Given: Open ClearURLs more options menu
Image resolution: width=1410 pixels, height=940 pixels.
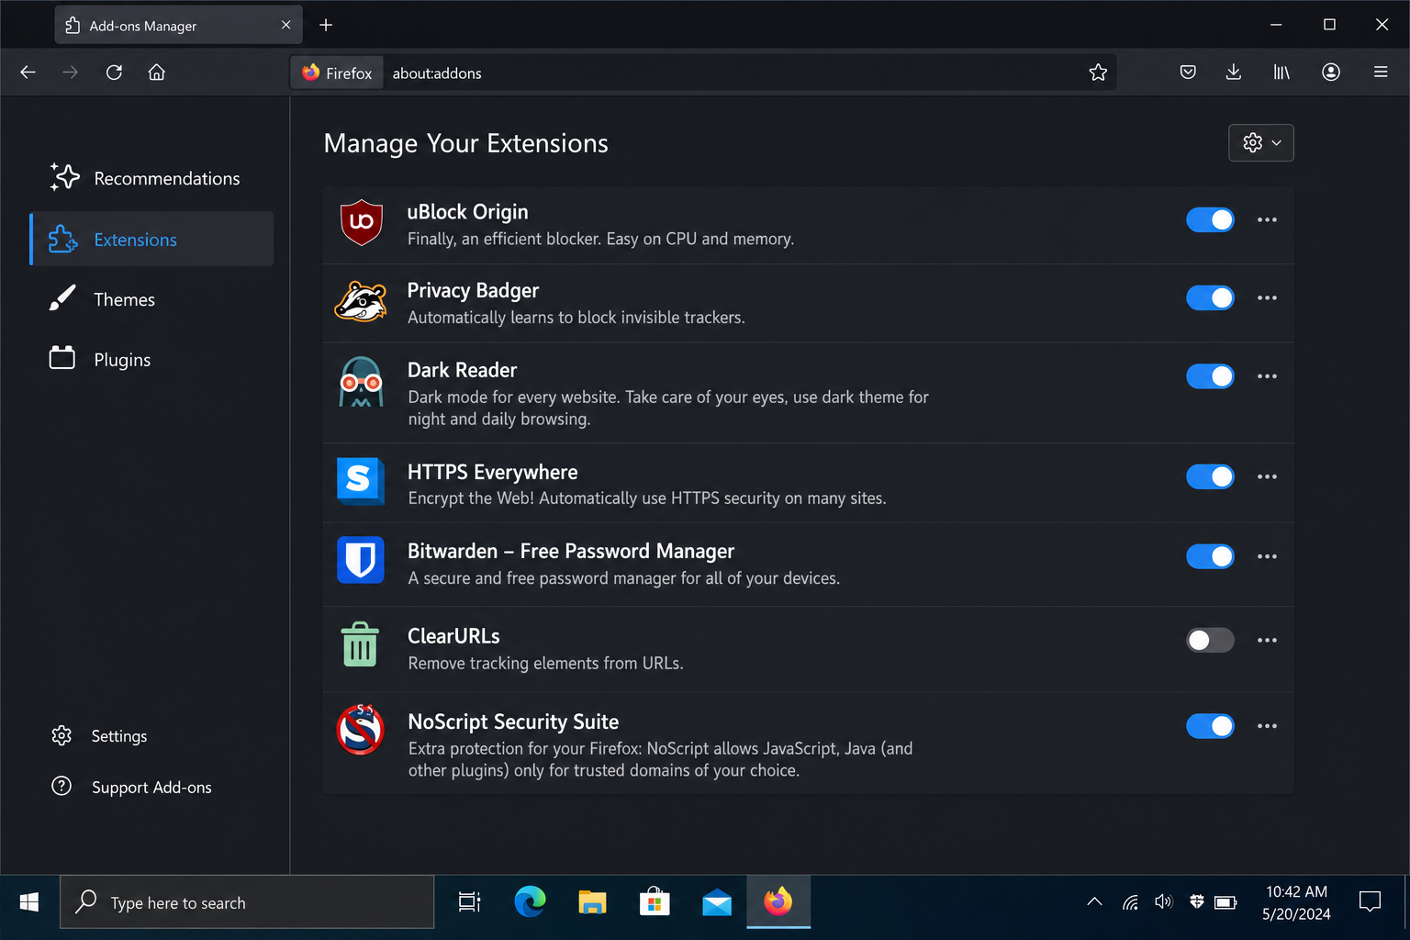Looking at the screenshot, I should [1267, 641].
